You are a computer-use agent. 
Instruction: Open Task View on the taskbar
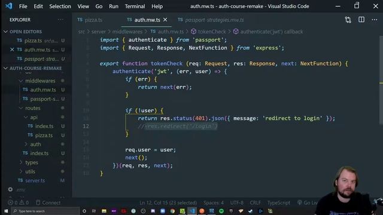(94, 211)
